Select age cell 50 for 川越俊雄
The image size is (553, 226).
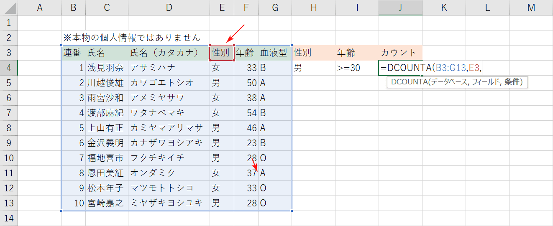point(246,83)
